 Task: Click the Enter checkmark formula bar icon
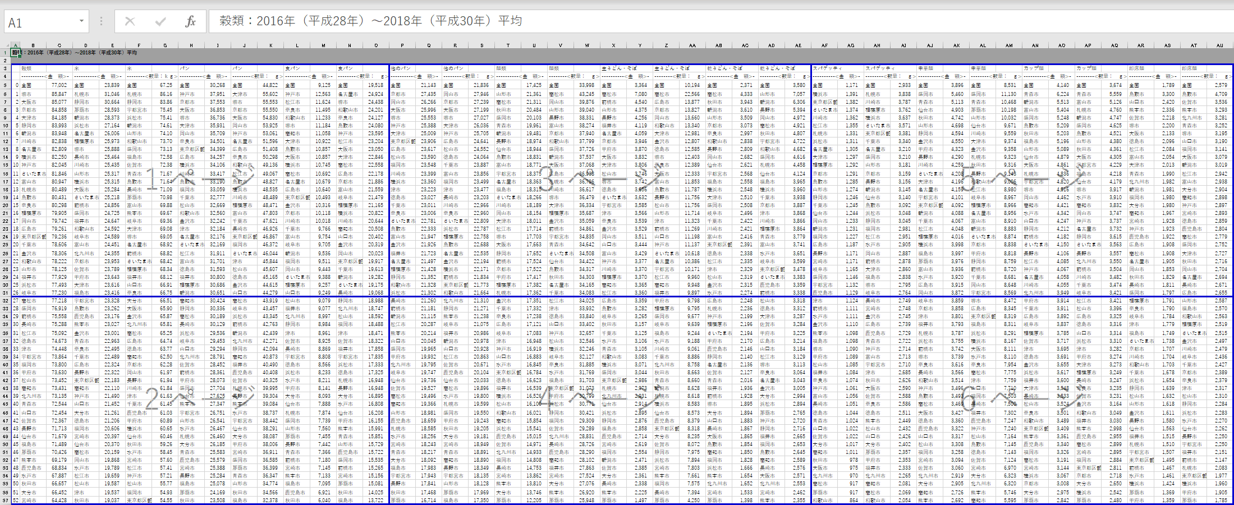160,22
